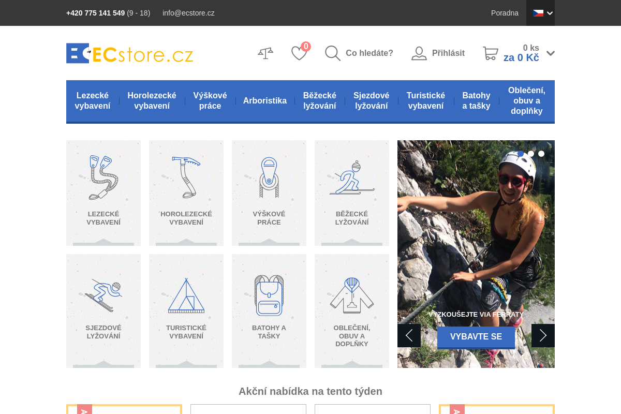The height and width of the screenshot is (414, 621).
Task: Click the magnifying glass search icon
Action: tap(333, 53)
